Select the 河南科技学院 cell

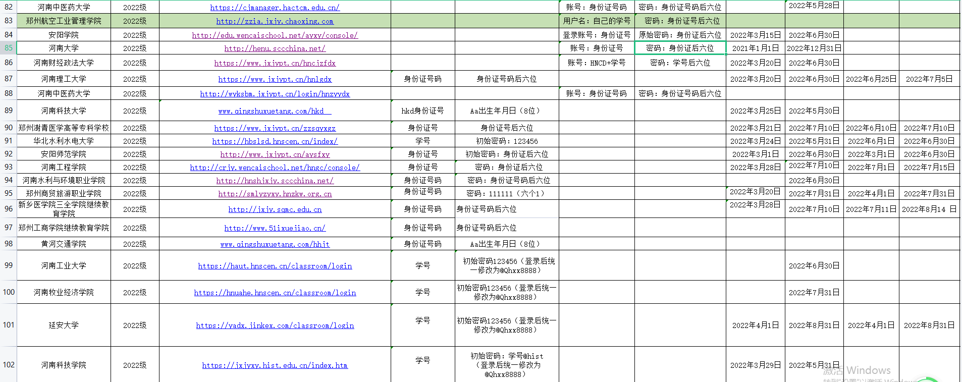coord(64,365)
